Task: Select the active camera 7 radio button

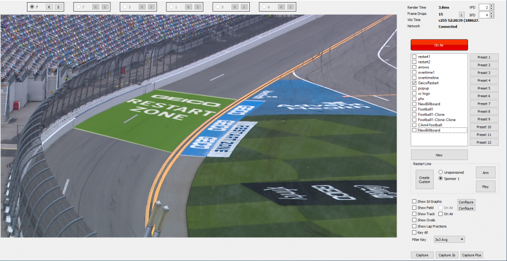Action: click(32, 7)
